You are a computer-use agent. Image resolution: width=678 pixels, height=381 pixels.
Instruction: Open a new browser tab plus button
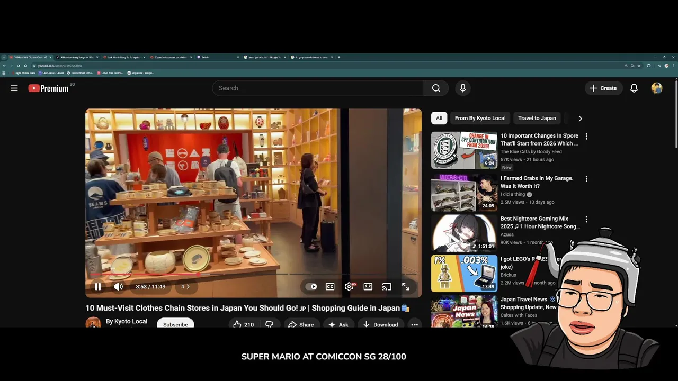(339, 57)
